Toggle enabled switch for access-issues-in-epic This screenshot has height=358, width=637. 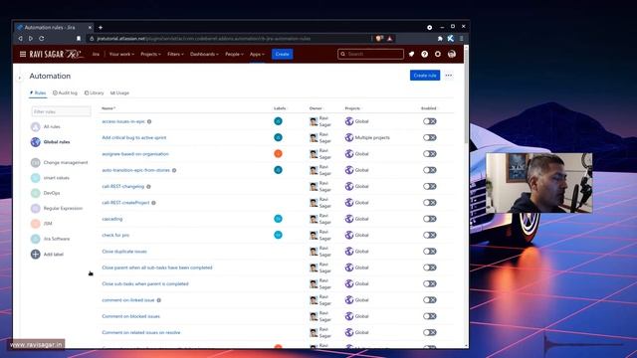click(x=429, y=121)
